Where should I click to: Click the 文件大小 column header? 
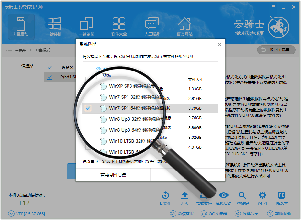click(x=195, y=80)
